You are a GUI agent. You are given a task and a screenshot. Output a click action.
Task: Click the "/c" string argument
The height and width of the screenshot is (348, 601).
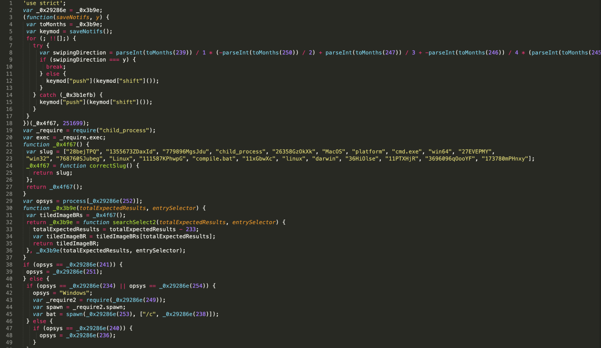[149, 314]
